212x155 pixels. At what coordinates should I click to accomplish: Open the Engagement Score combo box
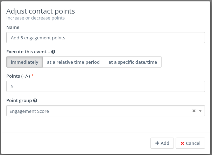click(98, 111)
